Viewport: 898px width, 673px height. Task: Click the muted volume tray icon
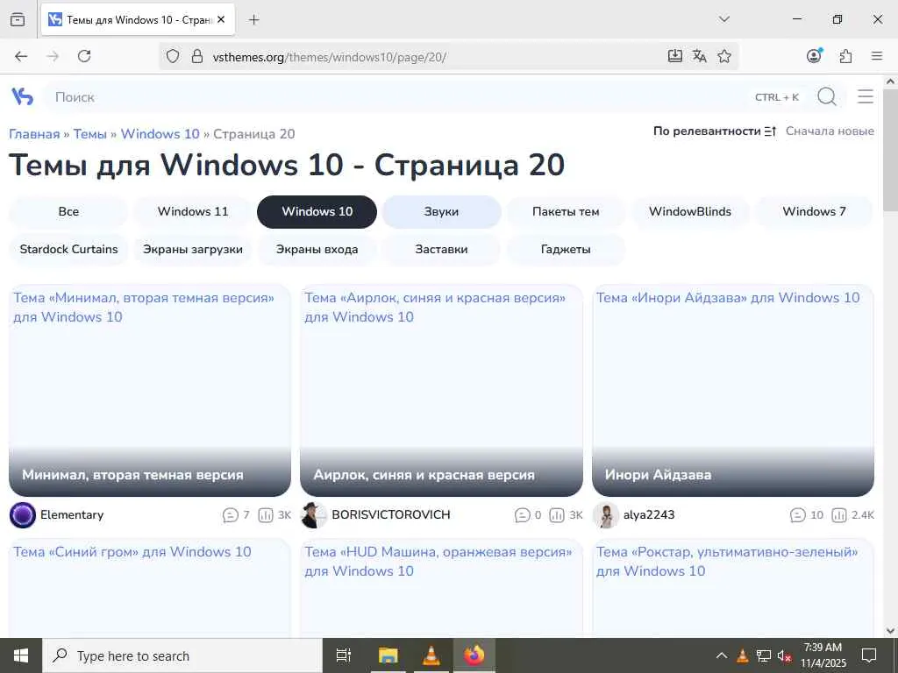pyautogui.click(x=784, y=655)
